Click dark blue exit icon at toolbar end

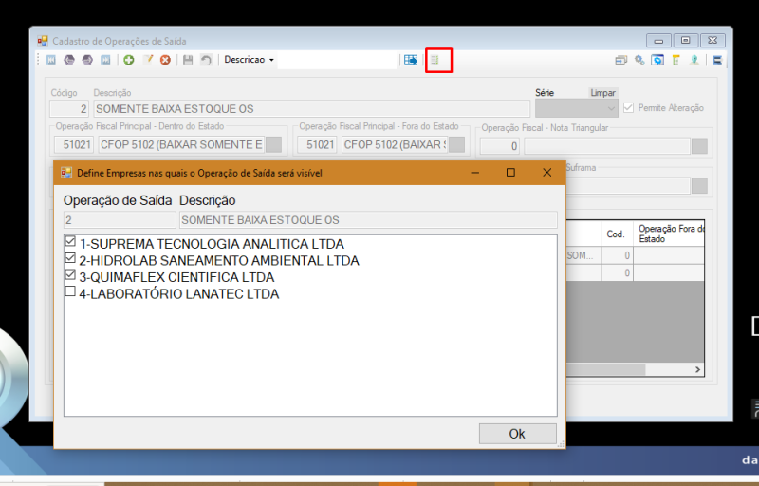pyautogui.click(x=718, y=60)
